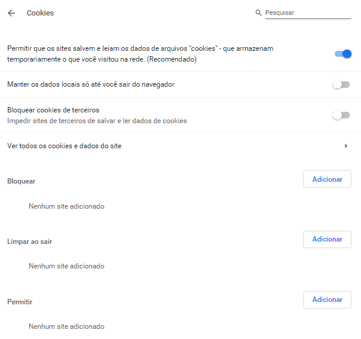Click the Manter os dados locais label
This screenshot has width=361, height=339.
(x=91, y=84)
